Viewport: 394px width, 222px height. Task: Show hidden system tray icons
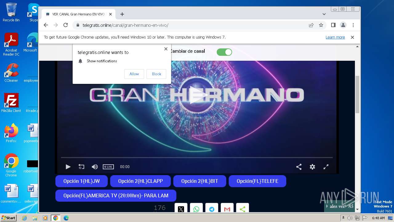(343, 218)
